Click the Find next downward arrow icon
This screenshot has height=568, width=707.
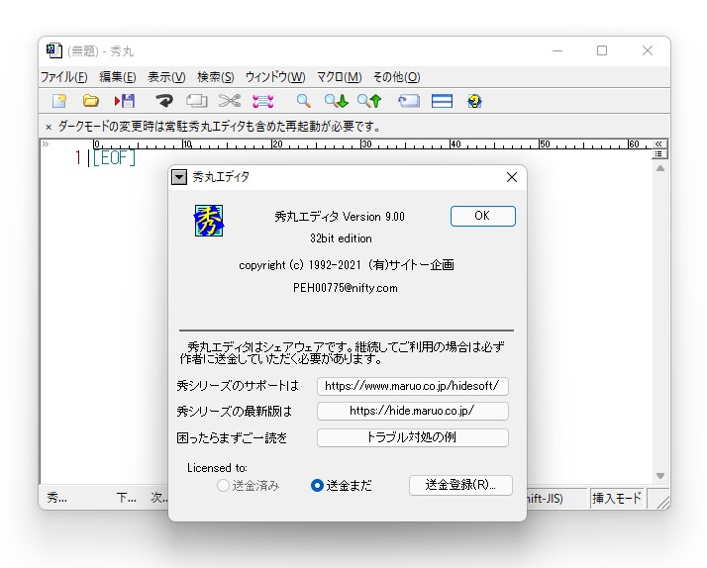point(337,101)
